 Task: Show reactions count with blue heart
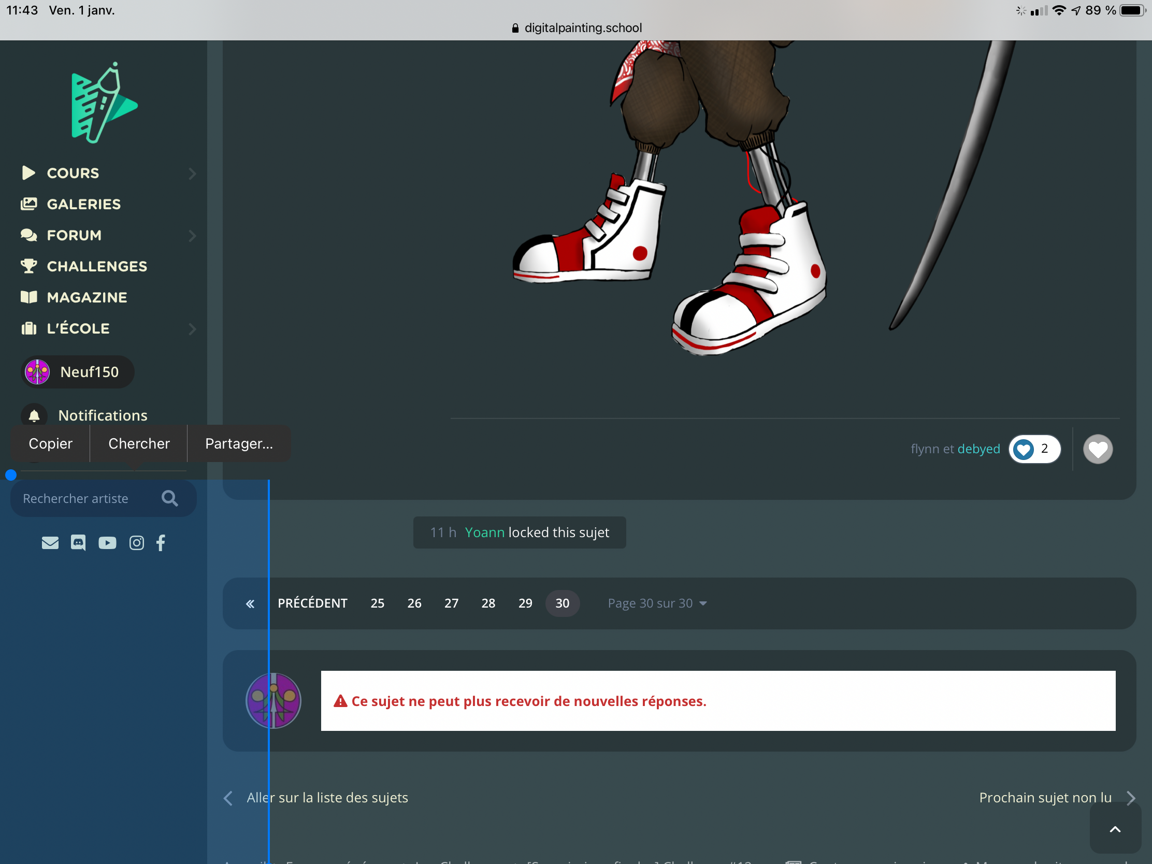pos(1034,449)
